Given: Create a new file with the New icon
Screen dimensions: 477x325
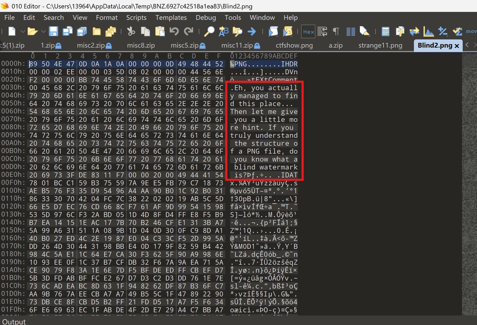Looking at the screenshot, I should [x=12, y=31].
